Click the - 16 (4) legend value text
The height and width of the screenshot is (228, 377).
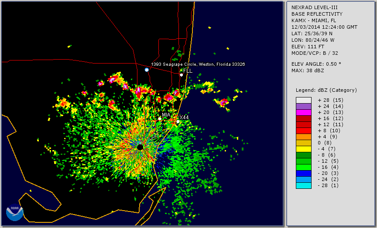pyautogui.click(x=328, y=168)
